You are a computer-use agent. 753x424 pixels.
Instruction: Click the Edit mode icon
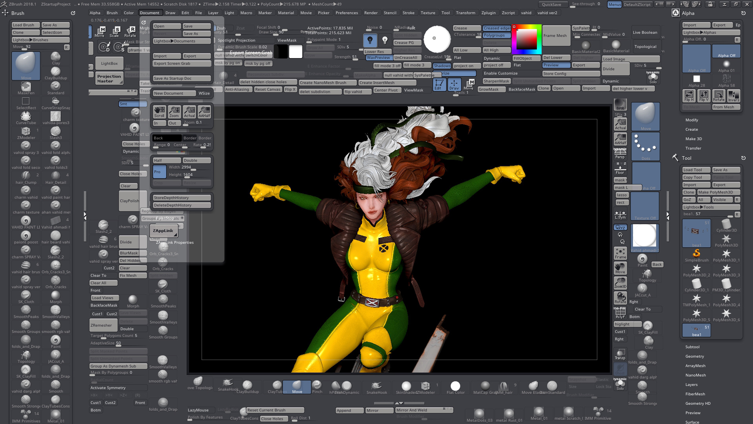(438, 84)
